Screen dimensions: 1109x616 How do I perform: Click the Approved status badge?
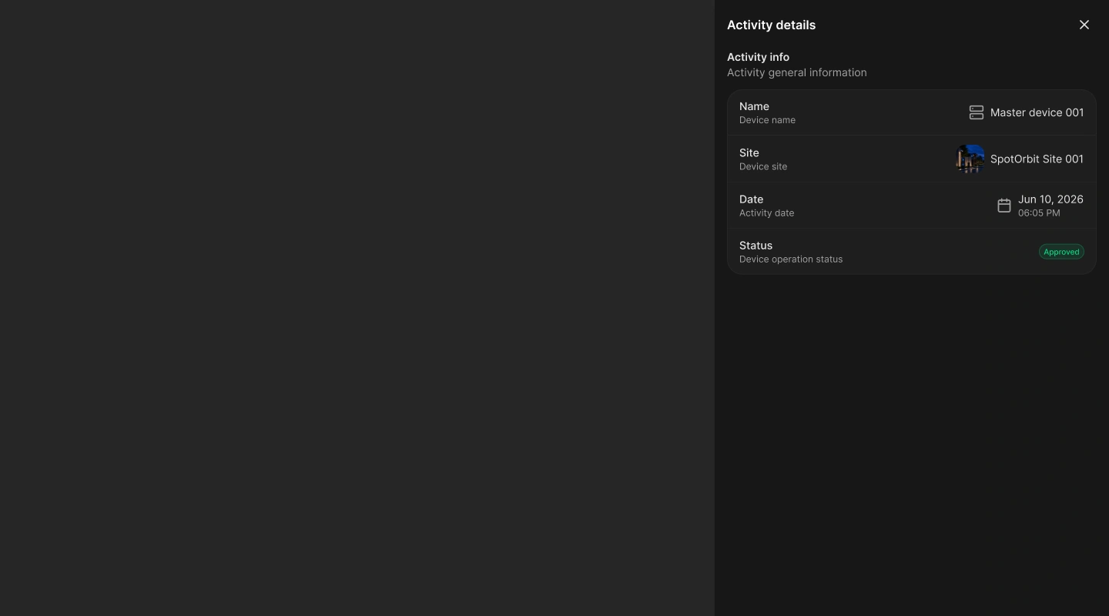pos(1061,252)
